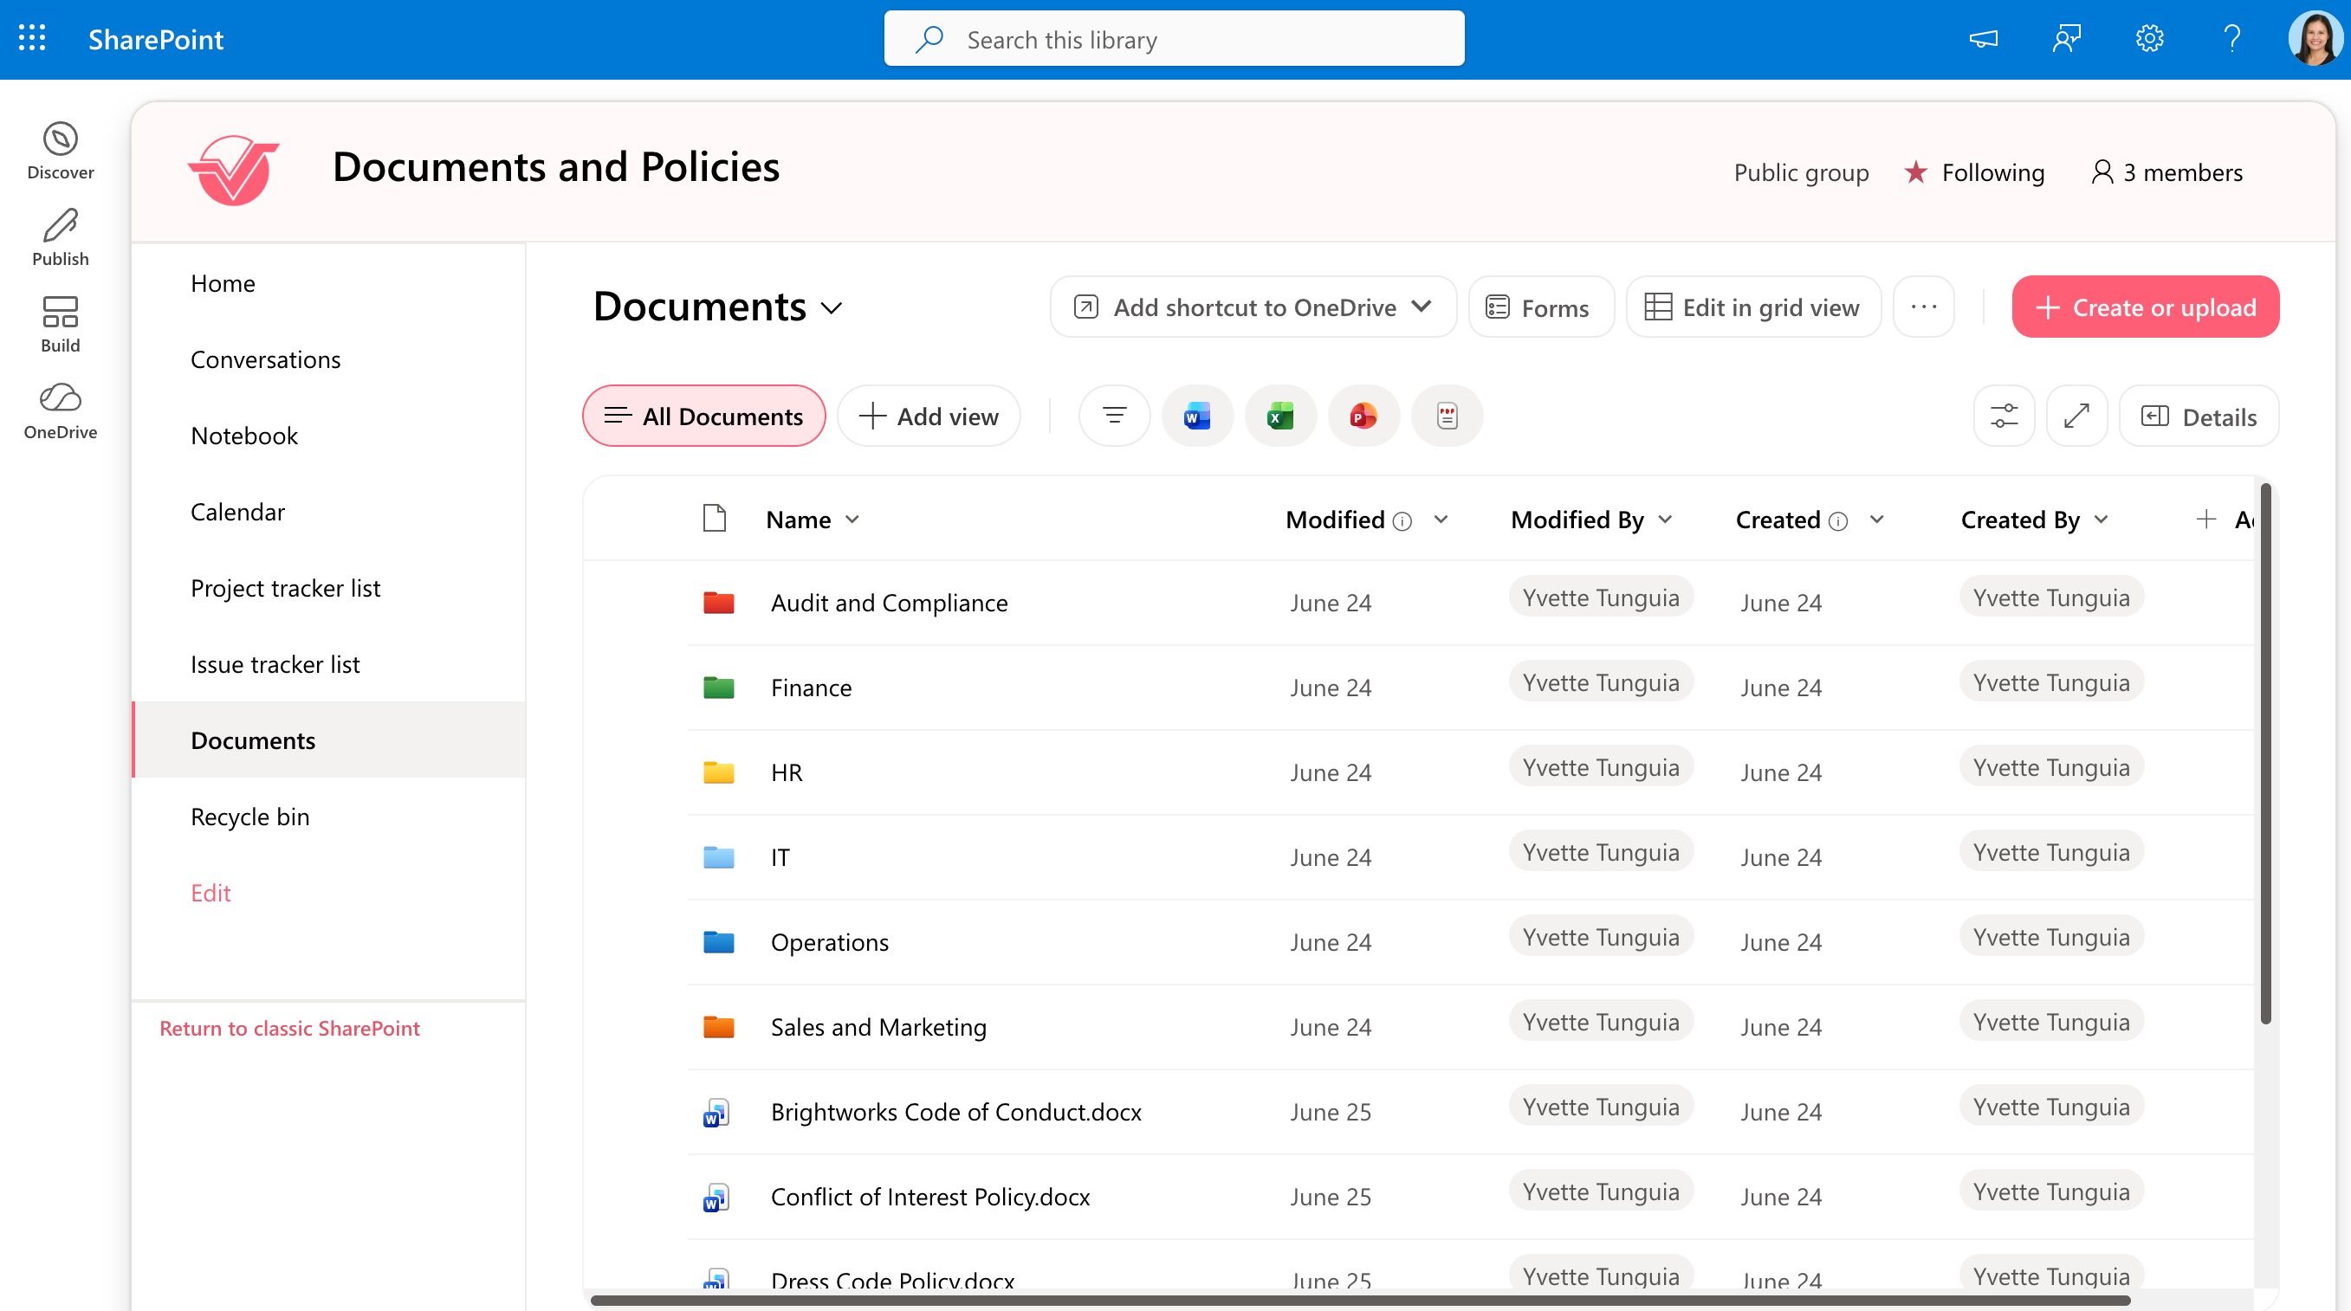Open the Created column dropdown

1876,519
